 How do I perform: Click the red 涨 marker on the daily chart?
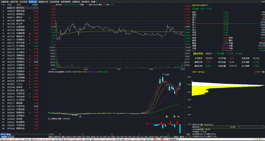[178, 117]
